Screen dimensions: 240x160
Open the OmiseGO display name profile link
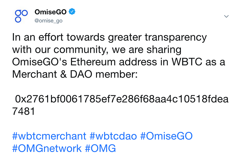tap(50, 12)
